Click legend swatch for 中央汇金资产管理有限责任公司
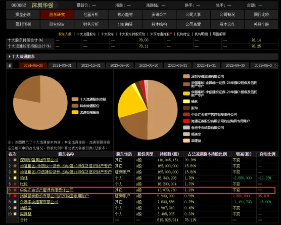 click(x=186, y=114)
